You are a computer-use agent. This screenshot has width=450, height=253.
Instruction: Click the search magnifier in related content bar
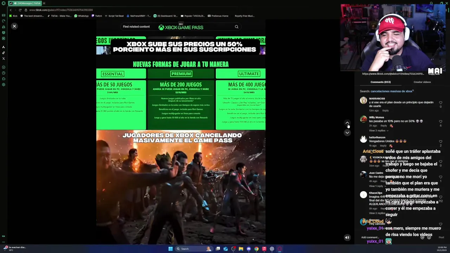pyautogui.click(x=237, y=27)
